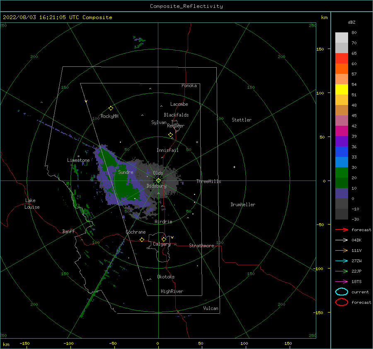Click the yellow diamond marker near Cochrane
The width and height of the screenshot is (373, 349).
142,239
